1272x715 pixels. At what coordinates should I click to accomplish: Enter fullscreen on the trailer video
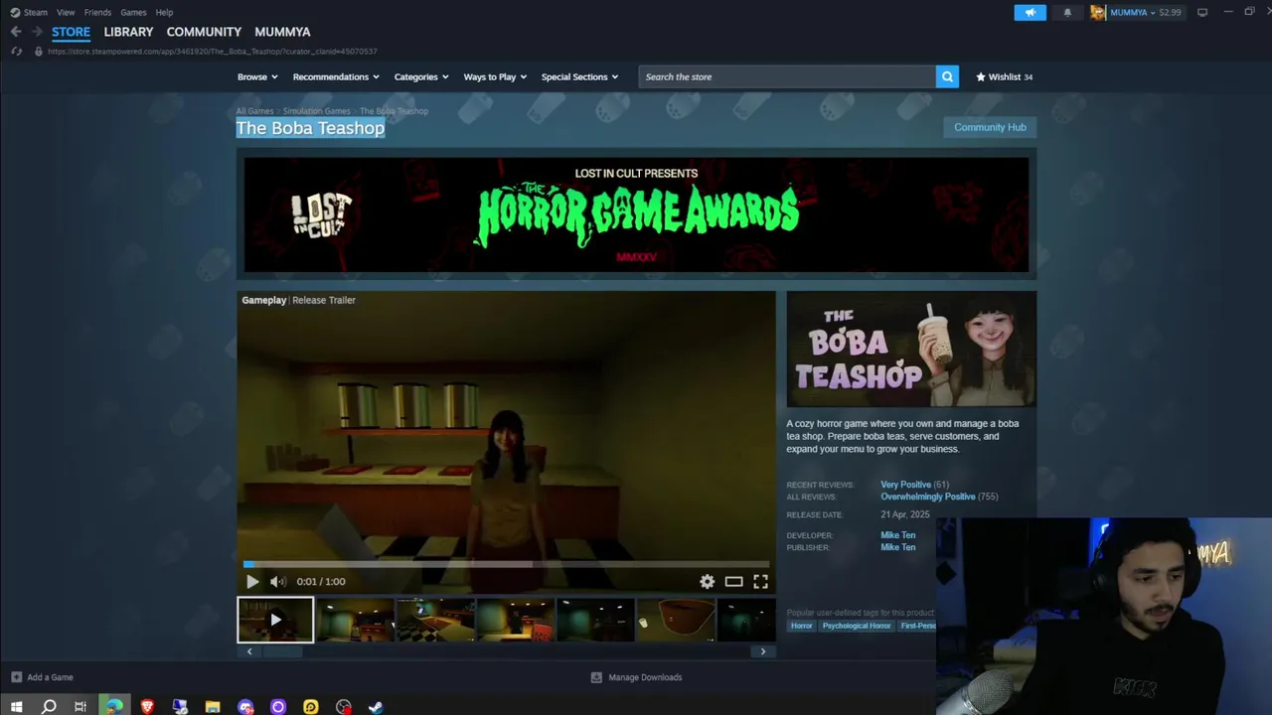pyautogui.click(x=760, y=582)
